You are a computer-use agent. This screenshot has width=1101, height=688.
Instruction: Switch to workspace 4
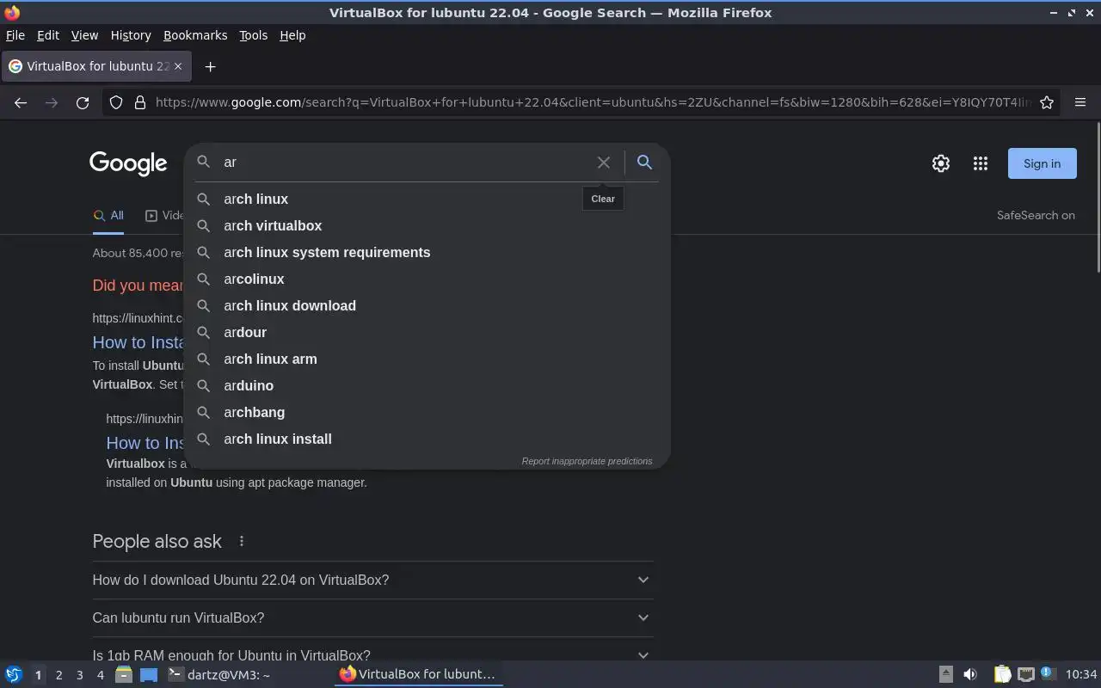[100, 675]
